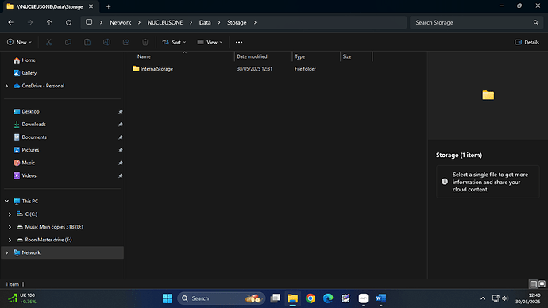Viewport: 548px width, 308px height.
Task: Click the forward navigation arrow
Action: [x=30, y=22]
